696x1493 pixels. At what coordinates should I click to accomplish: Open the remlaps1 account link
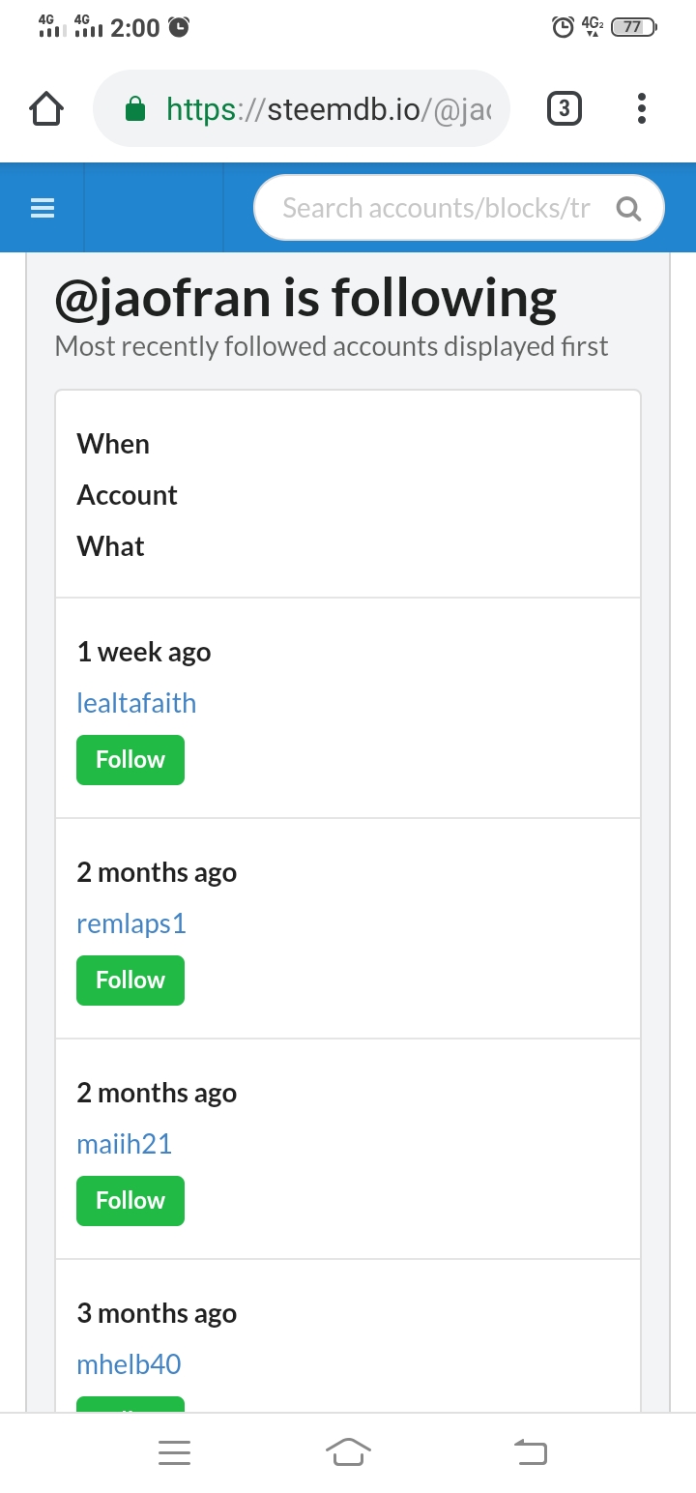click(x=131, y=923)
